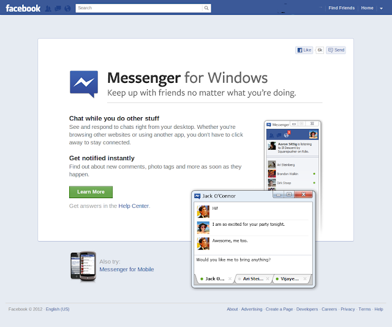392x327 pixels.
Task: Open the Terms footer link
Action: [364, 309]
